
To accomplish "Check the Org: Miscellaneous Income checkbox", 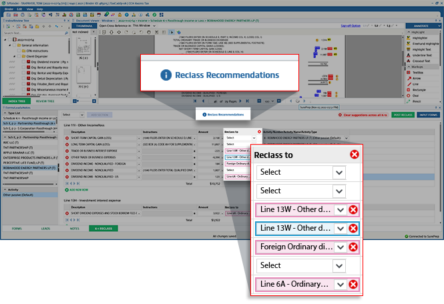I will [x=24, y=89].
